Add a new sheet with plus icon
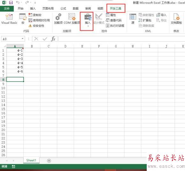Image resolution: width=185 pixels, height=171 pixels. pyautogui.click(x=49, y=161)
